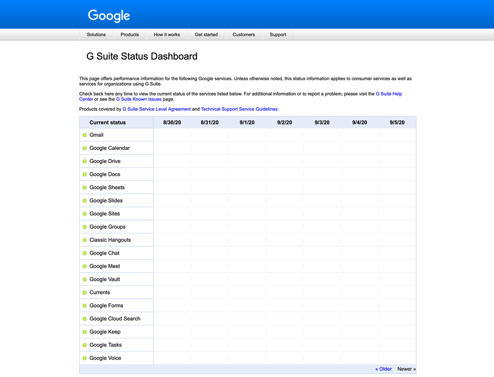Image resolution: width=494 pixels, height=377 pixels.
Task: Click the Google logo in the header
Action: [x=108, y=16]
